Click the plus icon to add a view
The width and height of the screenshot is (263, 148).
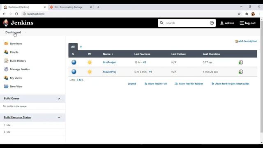click(81, 47)
